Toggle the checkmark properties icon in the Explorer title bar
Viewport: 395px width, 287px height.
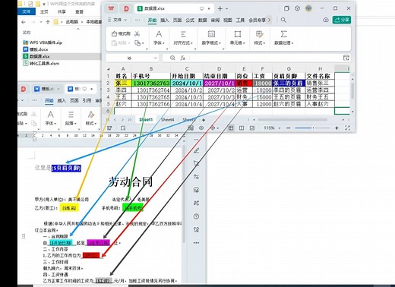[30, 4]
